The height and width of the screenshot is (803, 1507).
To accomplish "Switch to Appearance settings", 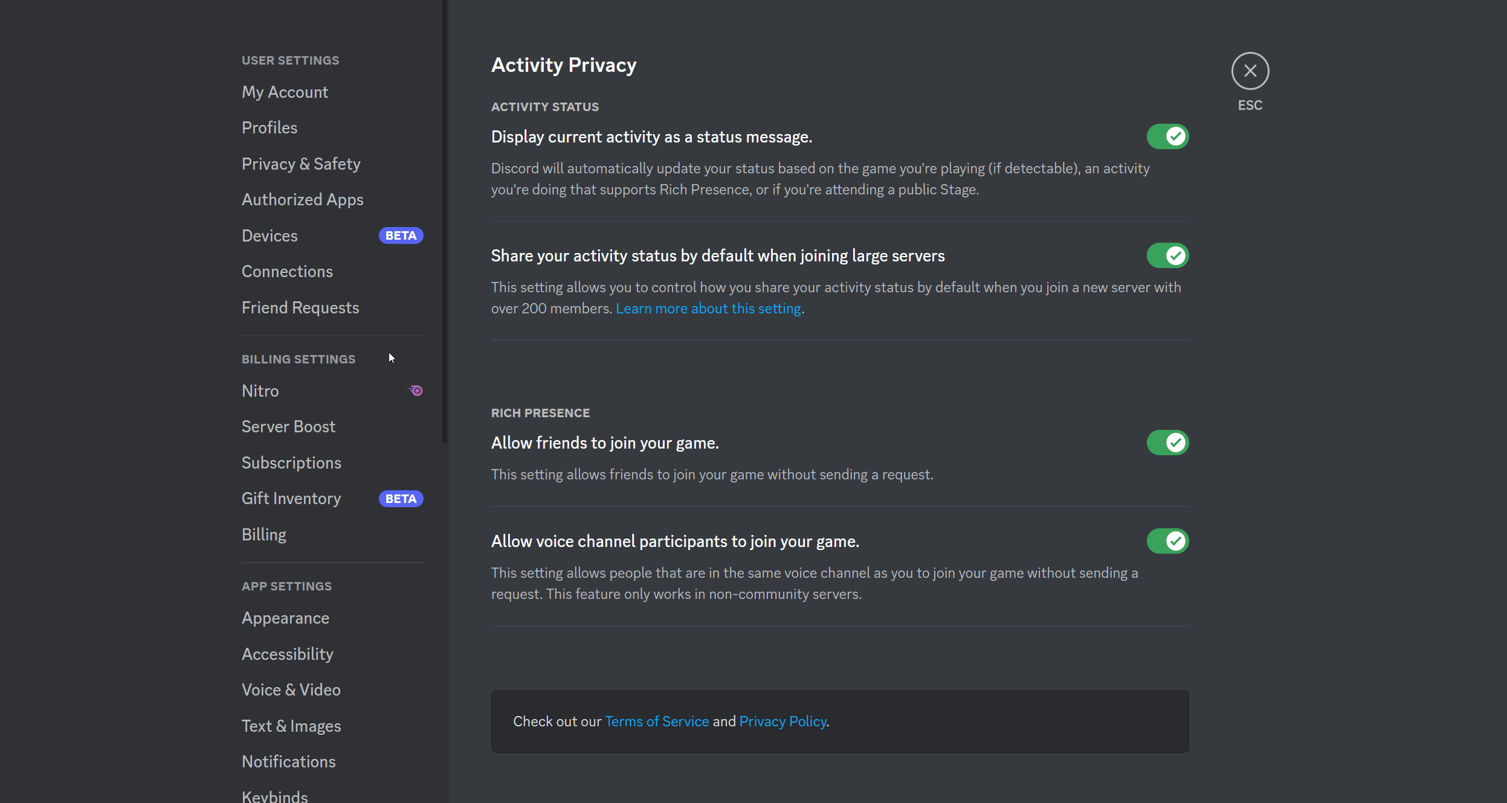I will (285, 618).
